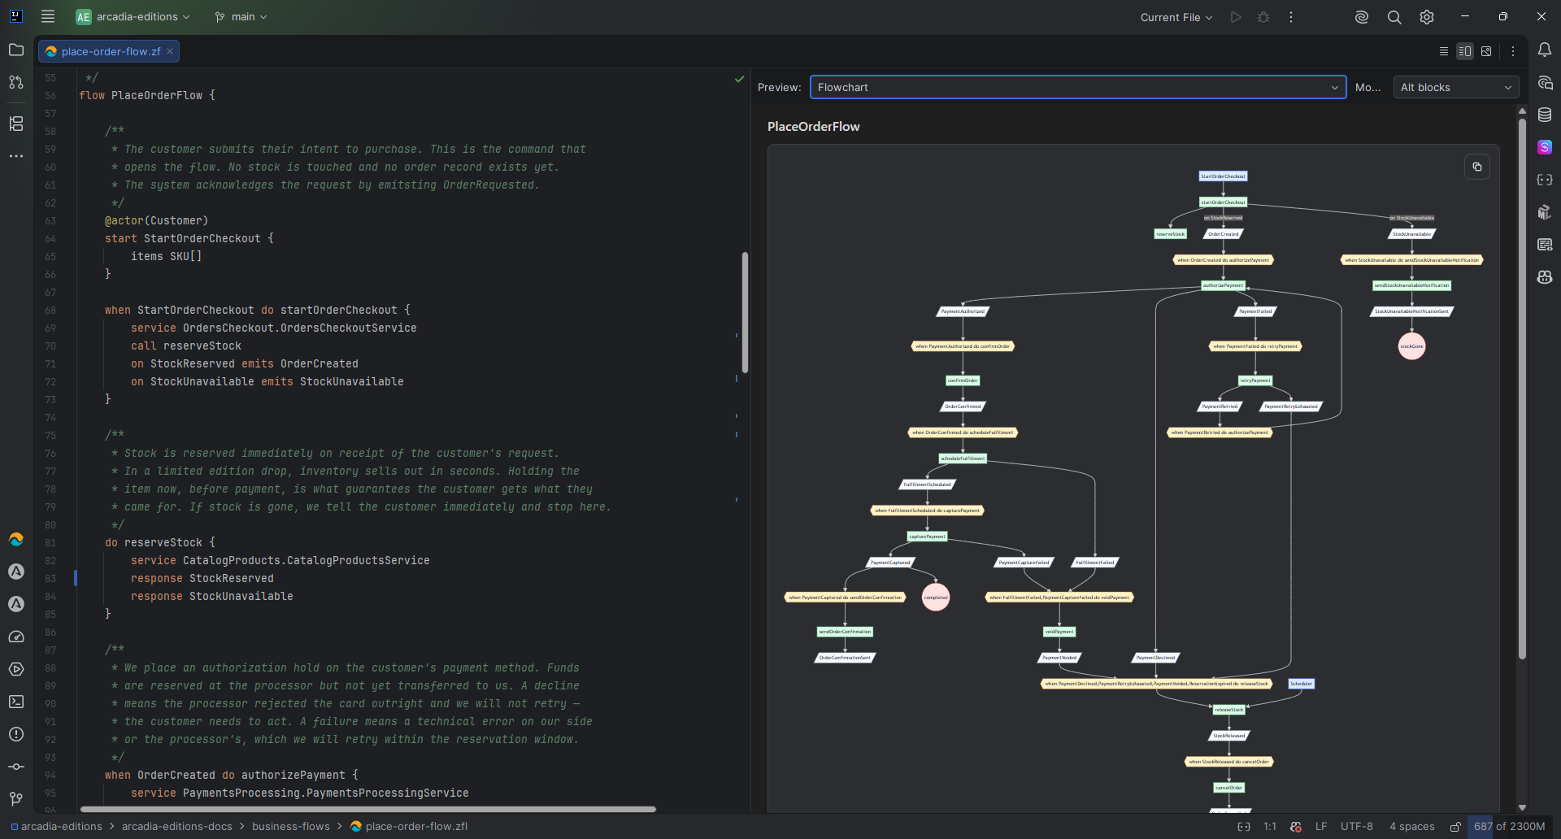
Task: Expand the arcadia-editions project dropdown
Action: pos(133,17)
